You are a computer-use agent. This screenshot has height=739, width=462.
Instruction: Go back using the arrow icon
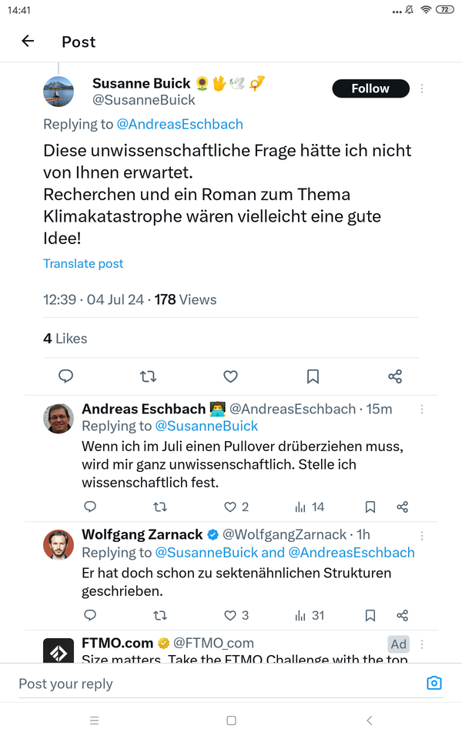(x=28, y=42)
